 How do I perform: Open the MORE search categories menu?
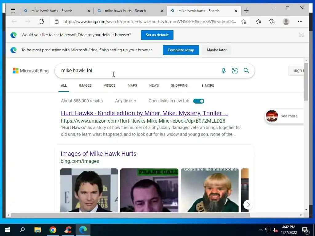click(x=208, y=85)
